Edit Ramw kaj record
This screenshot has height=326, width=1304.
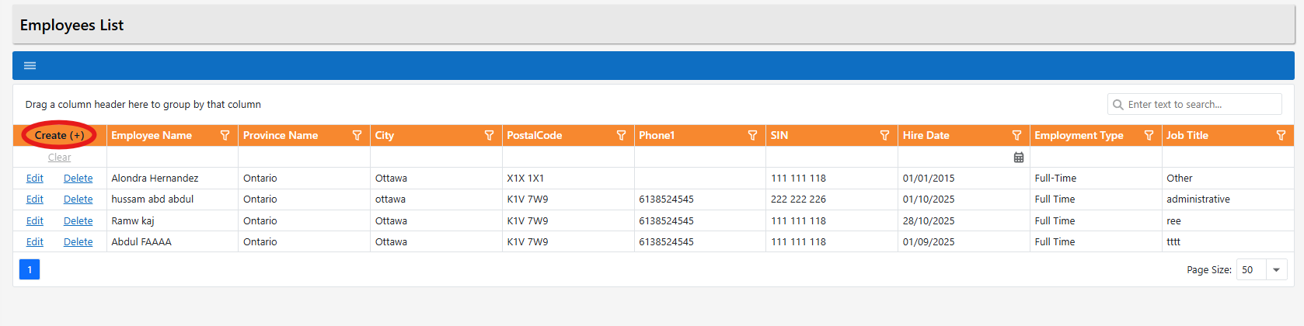tap(35, 220)
